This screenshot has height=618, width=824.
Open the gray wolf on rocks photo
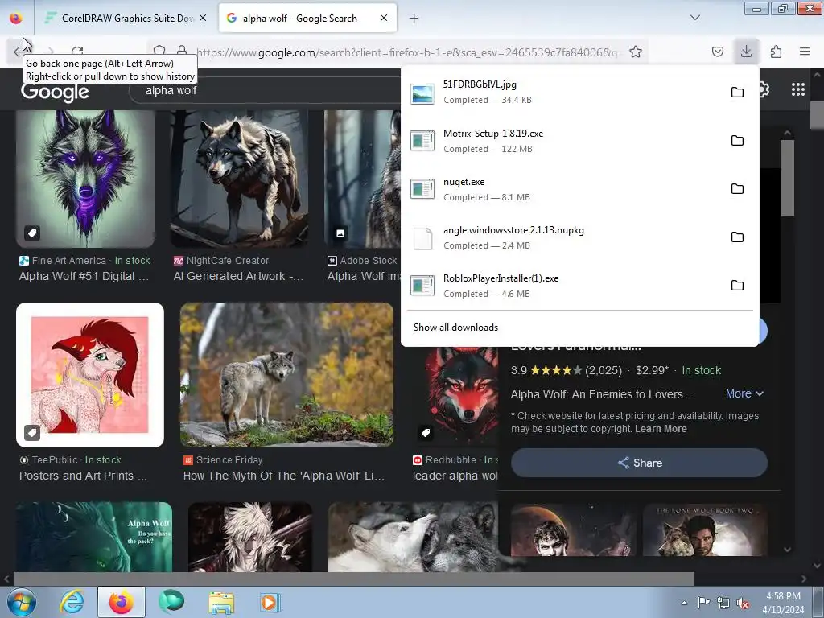point(287,375)
